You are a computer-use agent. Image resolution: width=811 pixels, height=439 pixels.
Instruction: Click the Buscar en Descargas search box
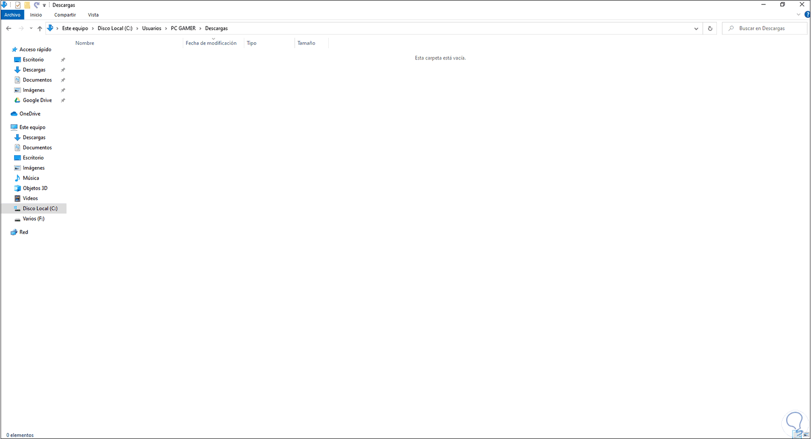(764, 28)
